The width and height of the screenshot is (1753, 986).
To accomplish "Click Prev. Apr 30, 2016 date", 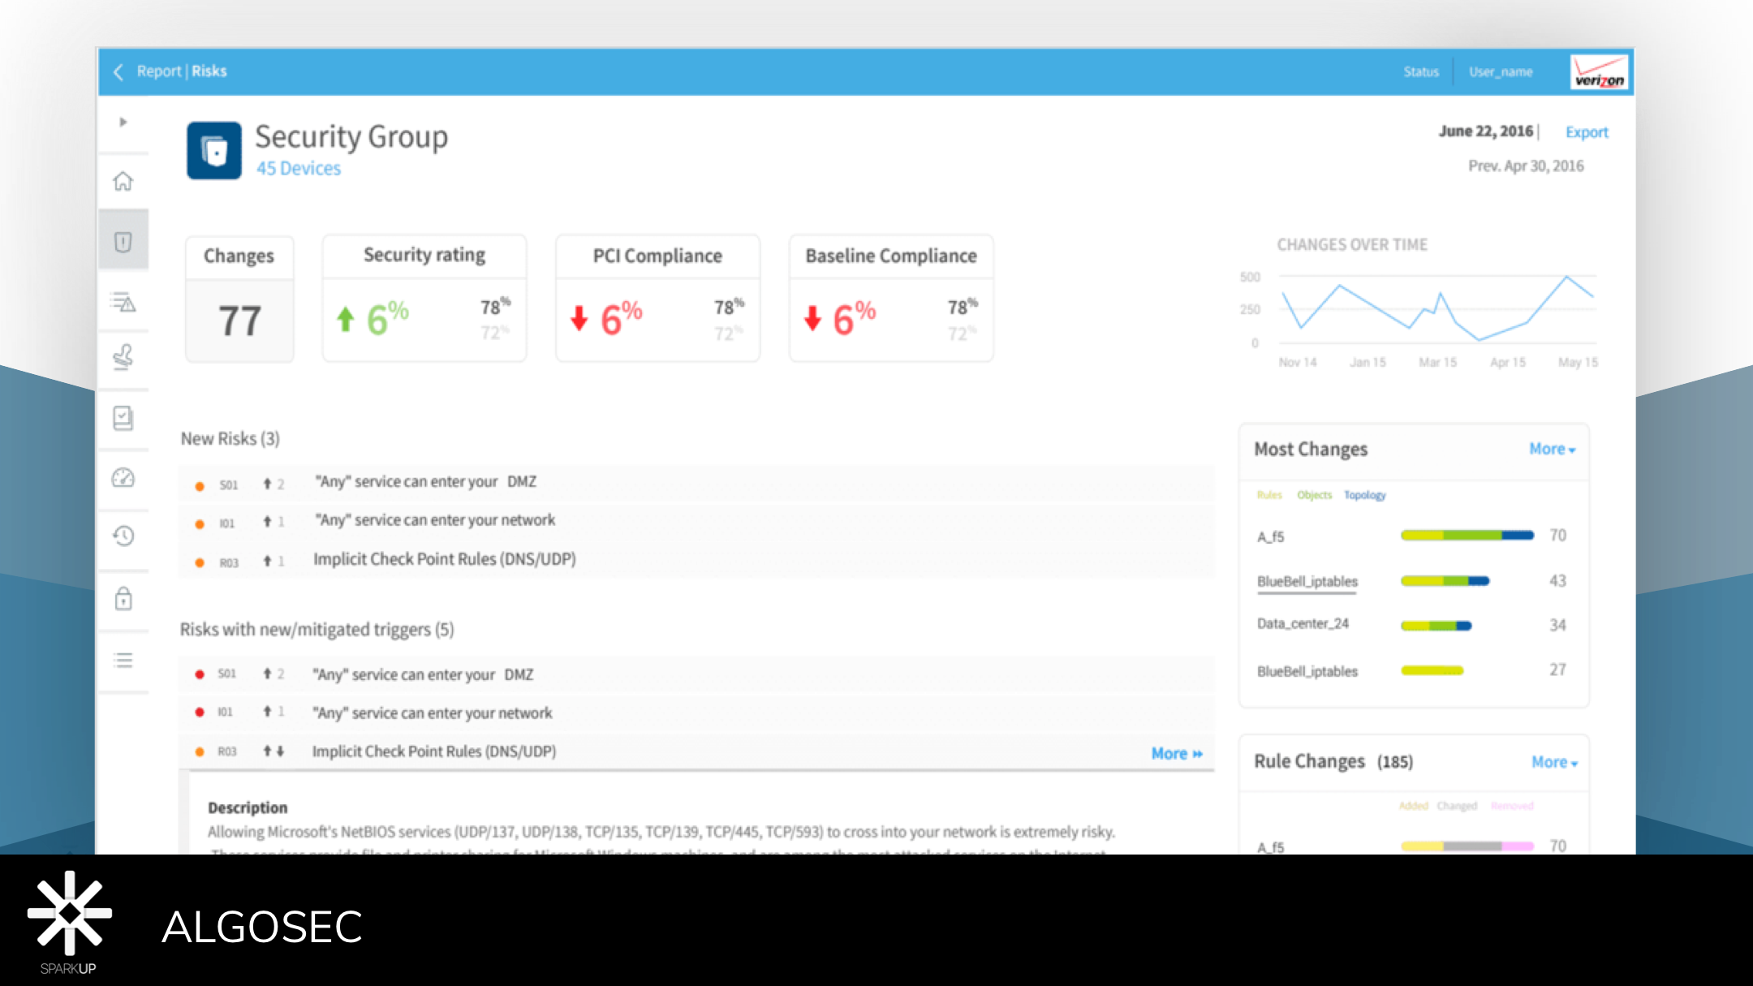I will click(1526, 166).
